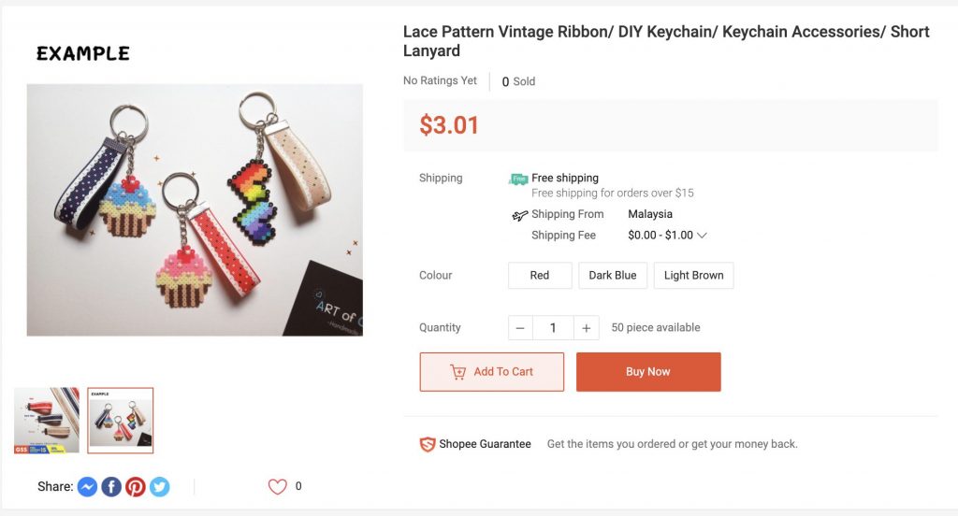The height and width of the screenshot is (516, 958).
Task: Select the Red colour option
Action: pos(540,276)
